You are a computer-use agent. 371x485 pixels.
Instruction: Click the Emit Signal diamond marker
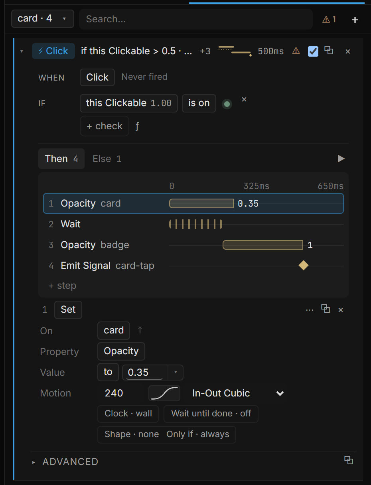click(x=304, y=265)
